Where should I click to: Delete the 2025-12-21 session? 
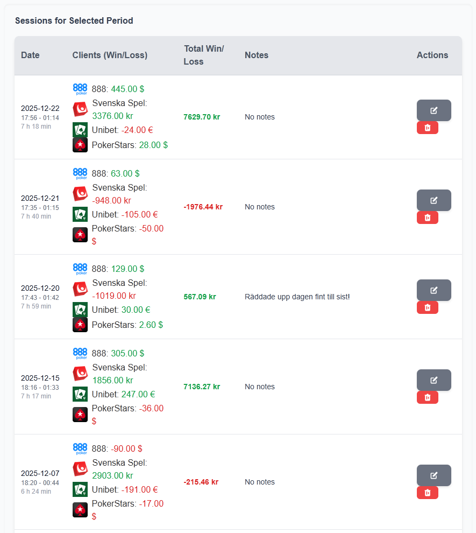pyautogui.click(x=427, y=218)
